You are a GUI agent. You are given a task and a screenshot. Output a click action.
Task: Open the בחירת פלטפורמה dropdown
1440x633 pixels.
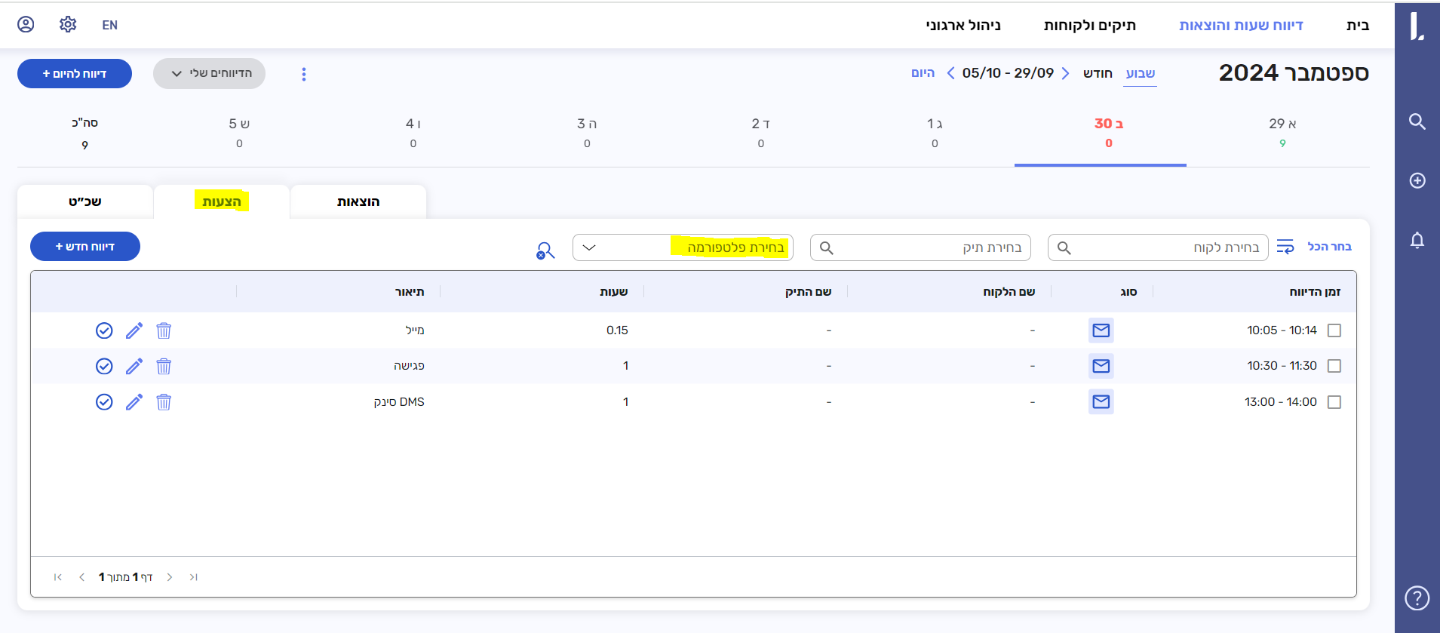(682, 247)
